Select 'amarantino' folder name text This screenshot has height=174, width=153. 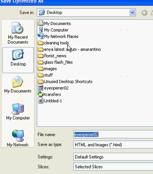click(91, 49)
